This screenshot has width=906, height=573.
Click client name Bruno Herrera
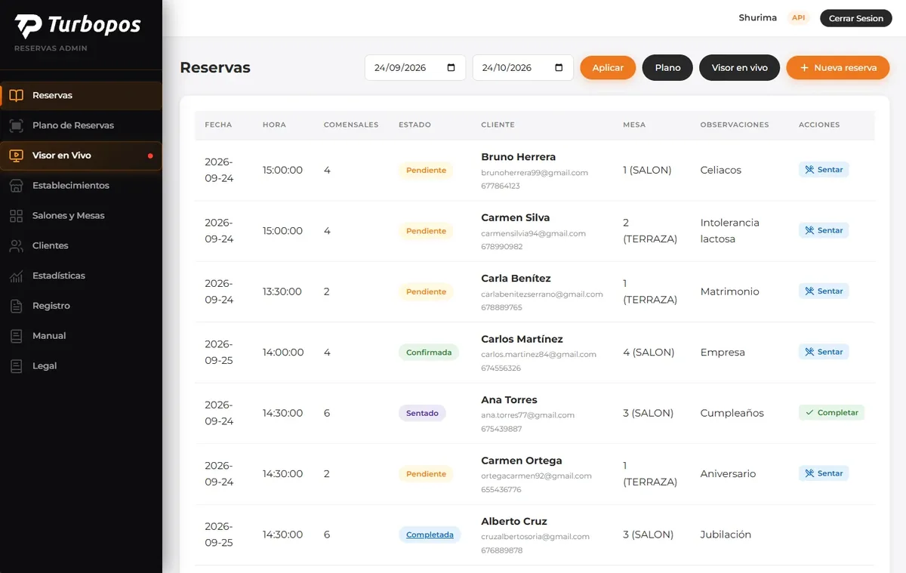pyautogui.click(x=518, y=157)
